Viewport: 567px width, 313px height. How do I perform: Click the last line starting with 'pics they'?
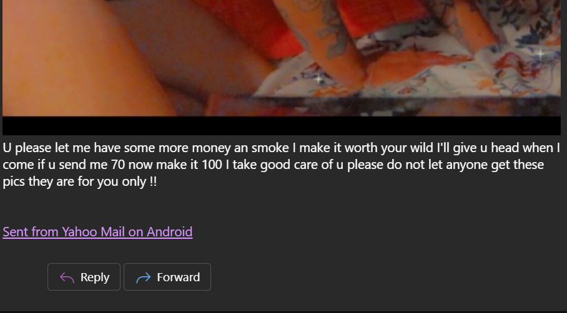coord(79,181)
